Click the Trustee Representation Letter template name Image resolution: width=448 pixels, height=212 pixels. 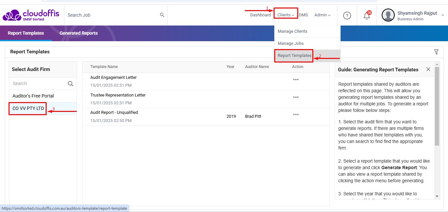coord(118,95)
